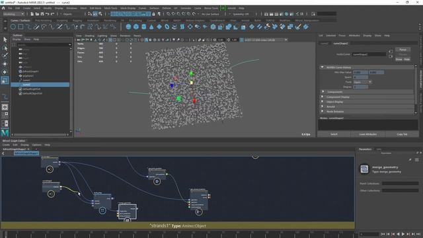
Task: Click the graph back arrow in Bifrost editor
Action: tap(3, 153)
